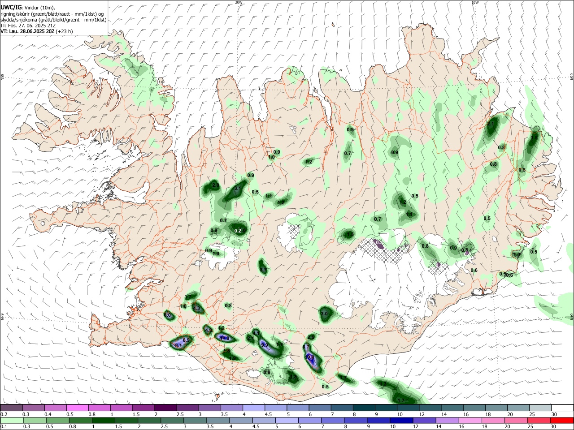Choose the violet 12–14 rain legend swatch

(425, 420)
